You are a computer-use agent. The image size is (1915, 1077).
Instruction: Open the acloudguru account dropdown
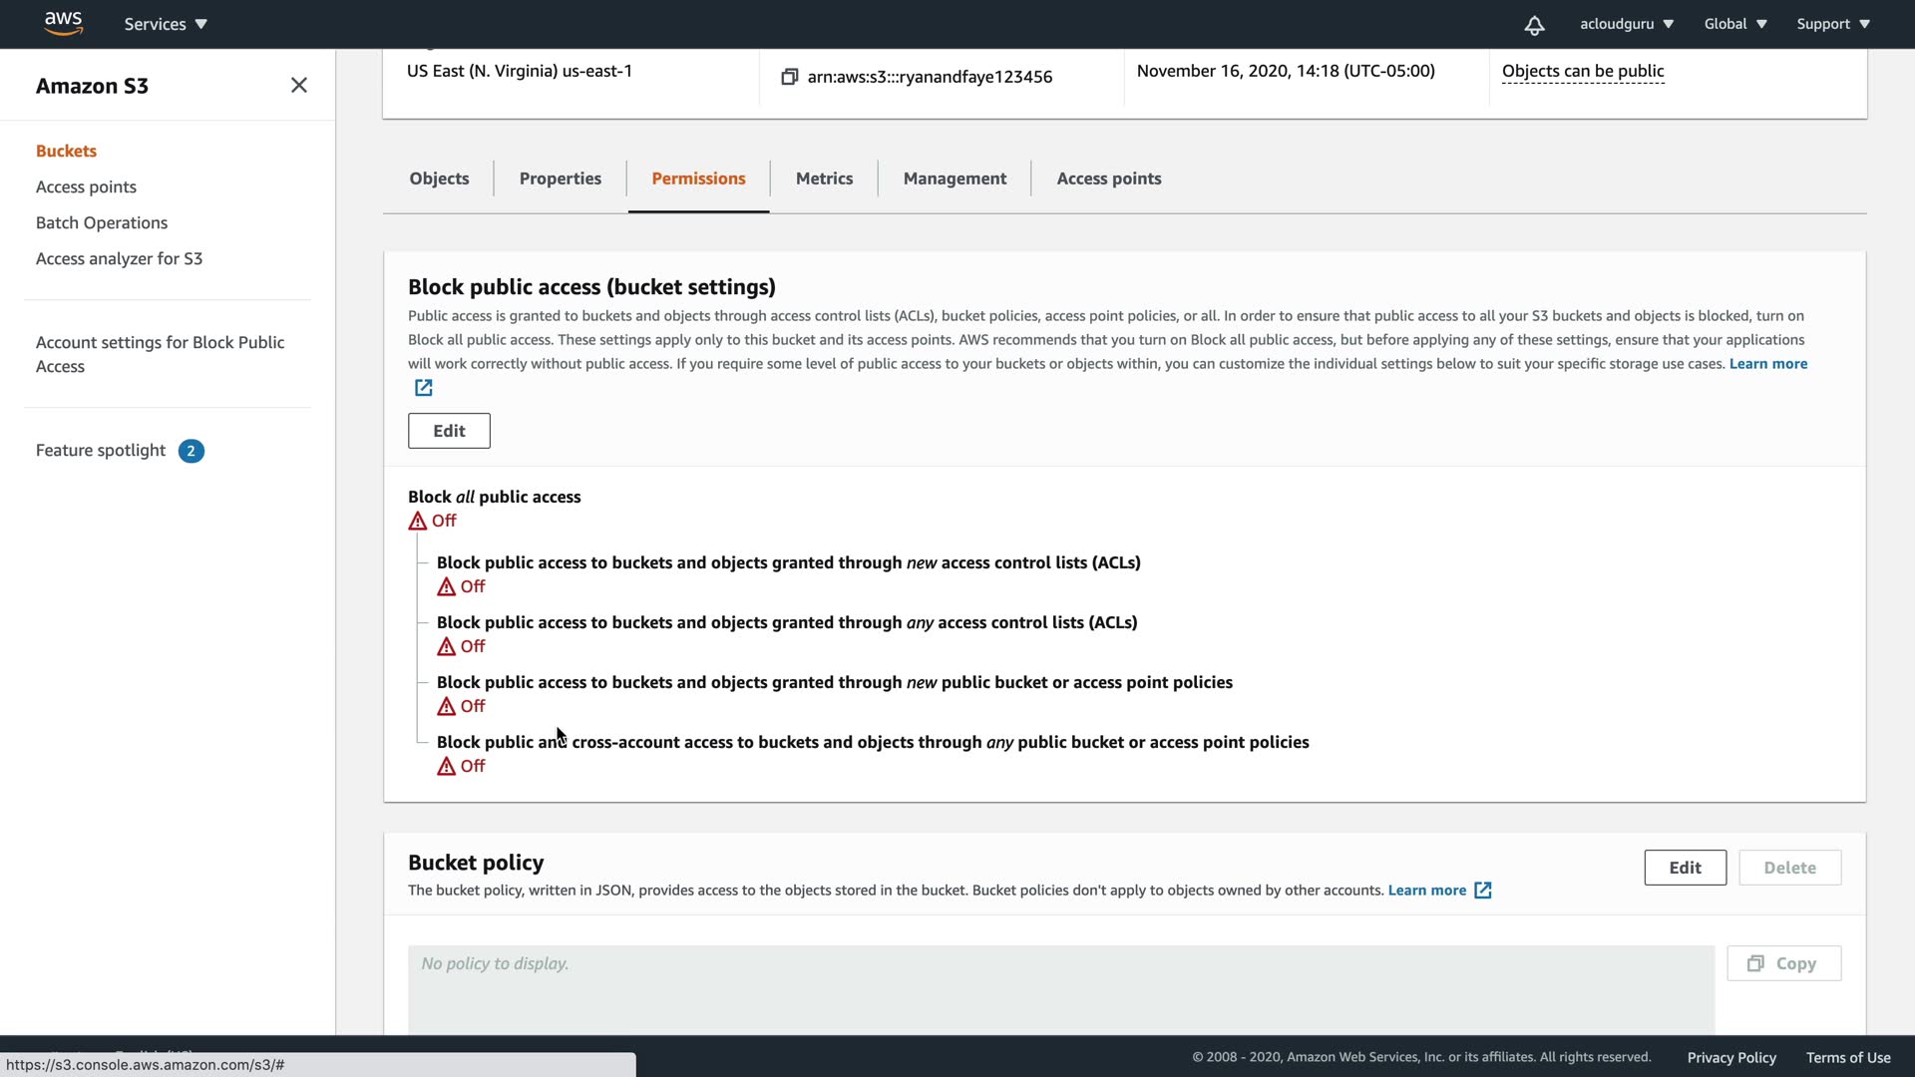[x=1626, y=24]
